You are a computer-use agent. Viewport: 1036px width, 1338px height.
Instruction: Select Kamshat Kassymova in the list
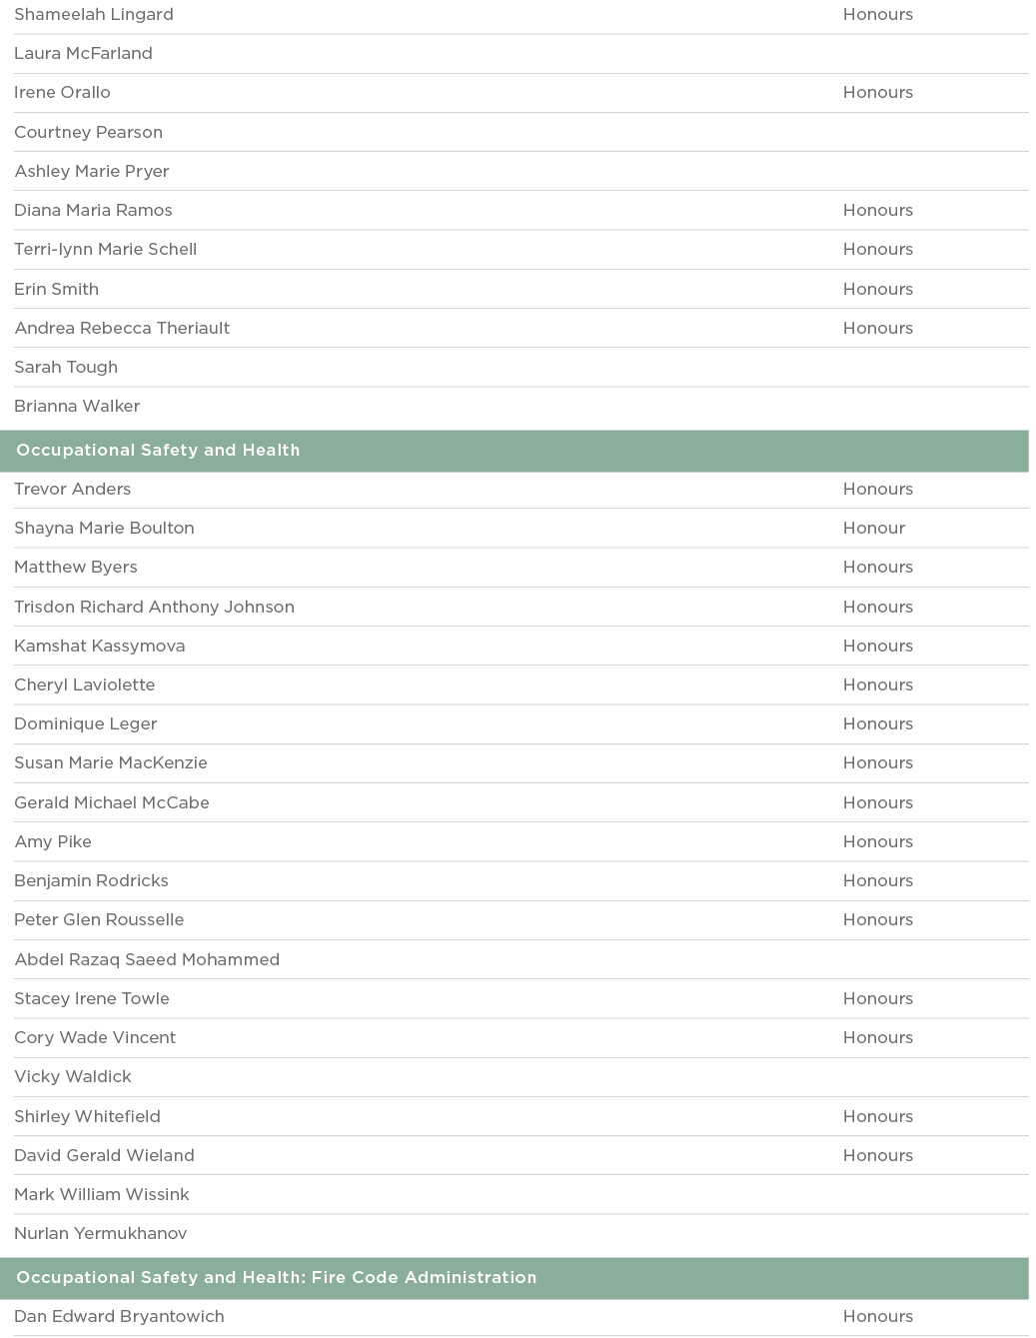point(99,647)
